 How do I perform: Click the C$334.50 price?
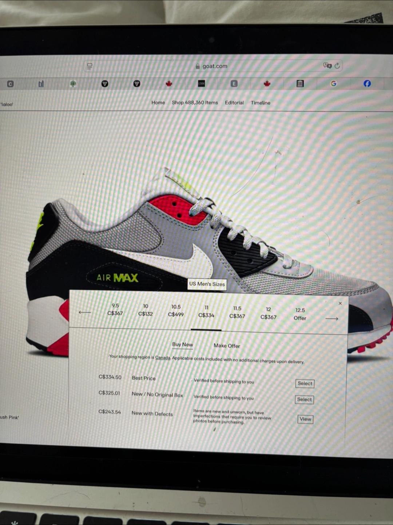(110, 377)
